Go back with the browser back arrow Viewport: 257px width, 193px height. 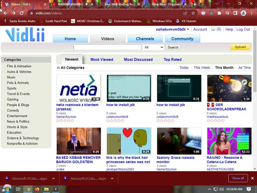pos(6,13)
